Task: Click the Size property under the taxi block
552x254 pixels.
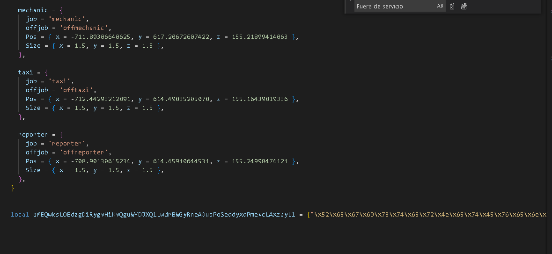Action: 33,108
